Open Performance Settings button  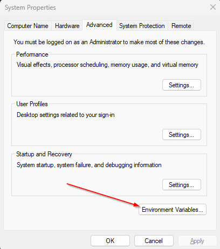click(x=182, y=85)
